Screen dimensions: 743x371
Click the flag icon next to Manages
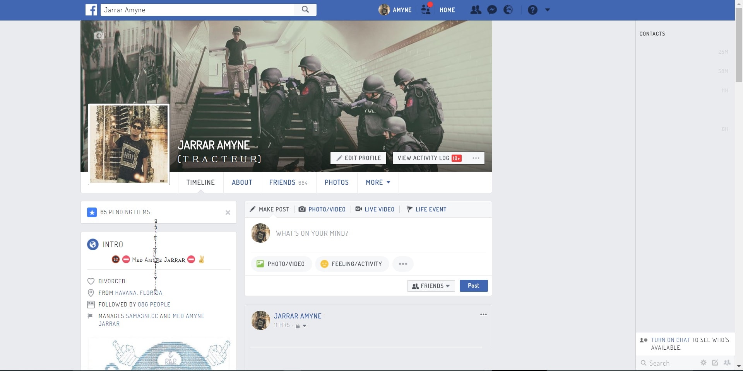[90, 316]
